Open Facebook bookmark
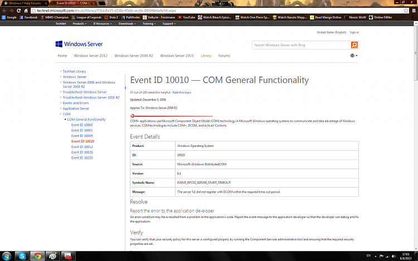 click(28, 17)
